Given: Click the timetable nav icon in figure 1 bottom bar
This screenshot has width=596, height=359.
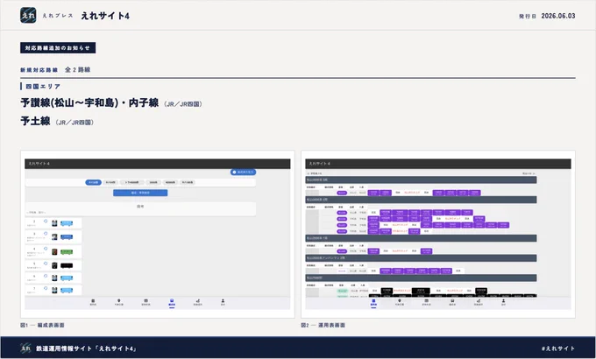Looking at the screenshot, I should (146, 302).
